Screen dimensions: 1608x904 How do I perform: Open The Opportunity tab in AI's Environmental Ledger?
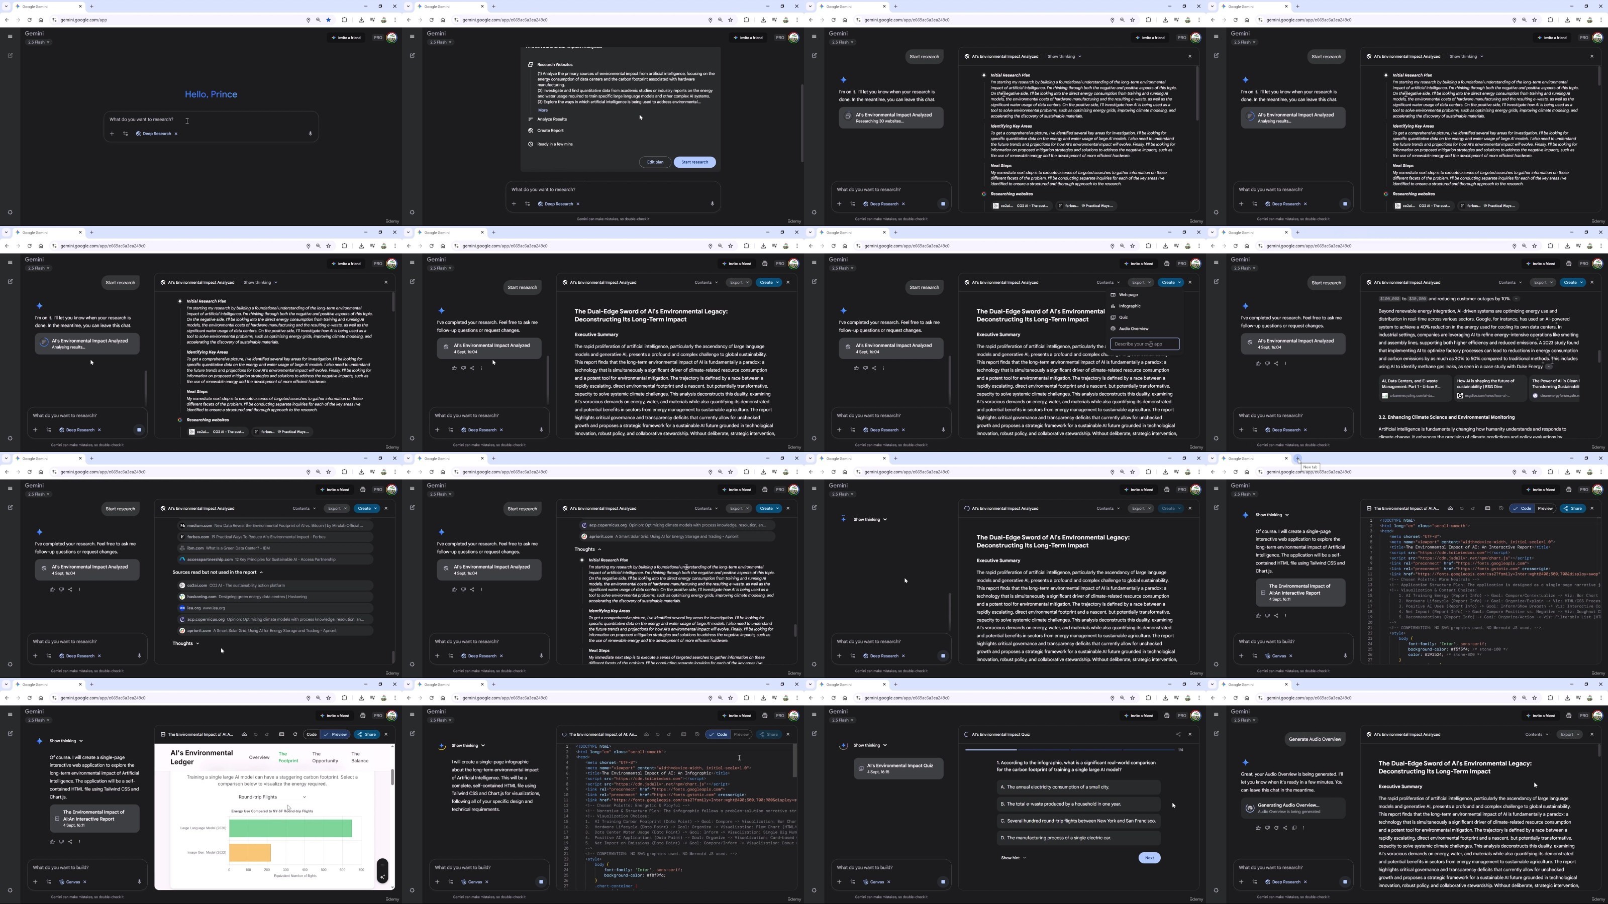click(x=325, y=757)
